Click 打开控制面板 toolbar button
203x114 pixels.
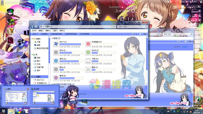pyautogui.click(x=85, y=34)
